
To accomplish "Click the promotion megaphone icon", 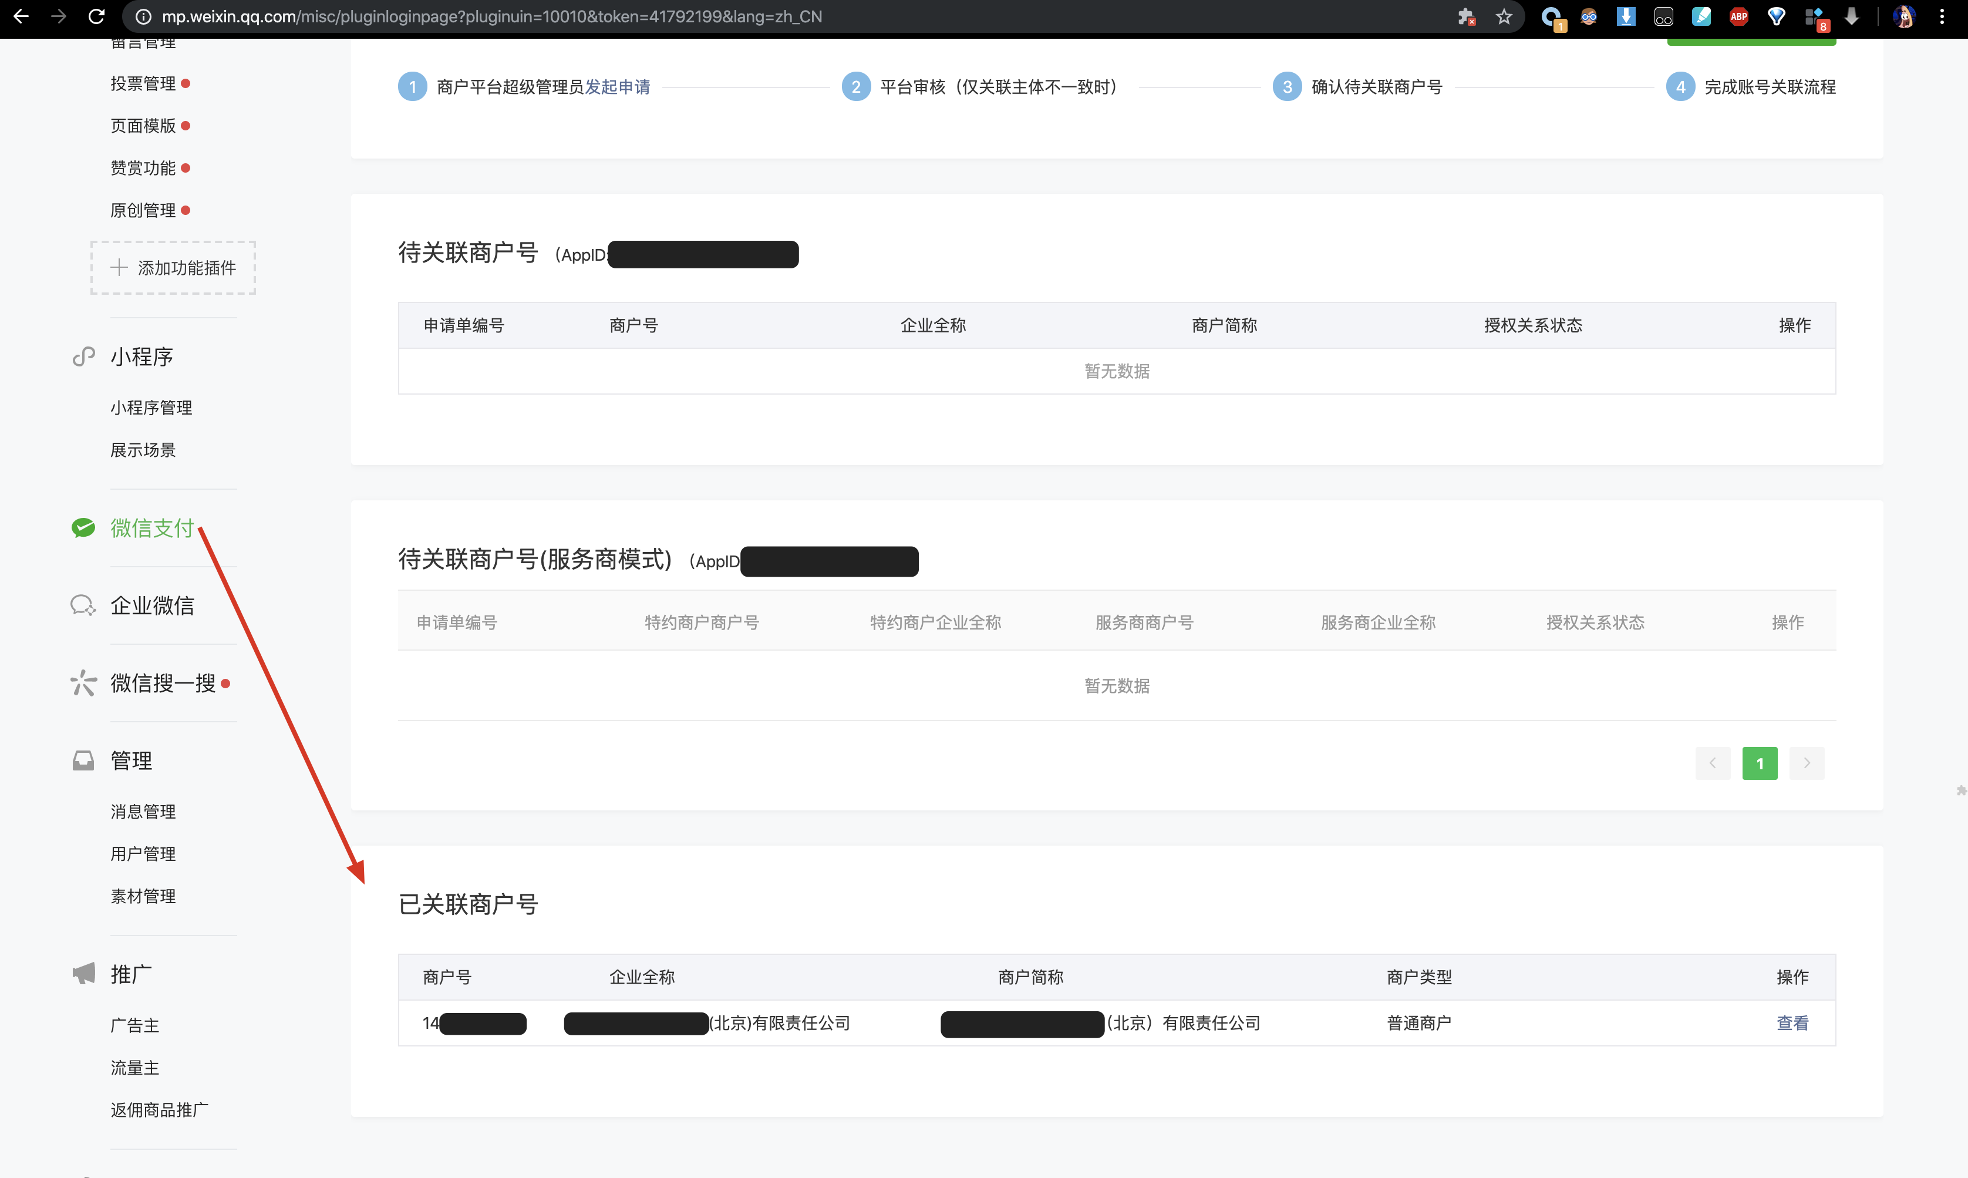I will (x=83, y=974).
